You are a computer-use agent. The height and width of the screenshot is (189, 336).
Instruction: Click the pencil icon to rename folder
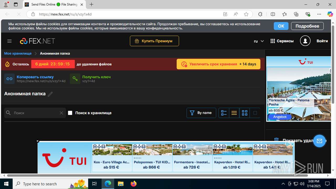50,94
